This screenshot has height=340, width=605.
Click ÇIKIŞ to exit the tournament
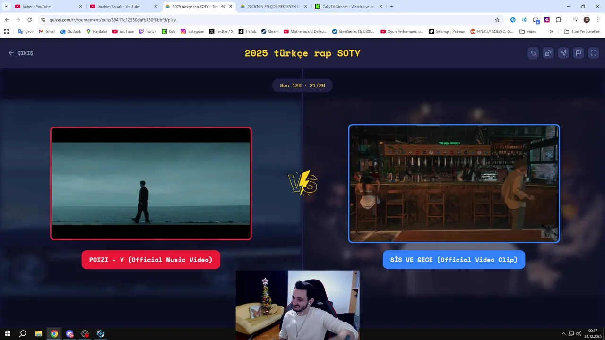[x=21, y=53]
